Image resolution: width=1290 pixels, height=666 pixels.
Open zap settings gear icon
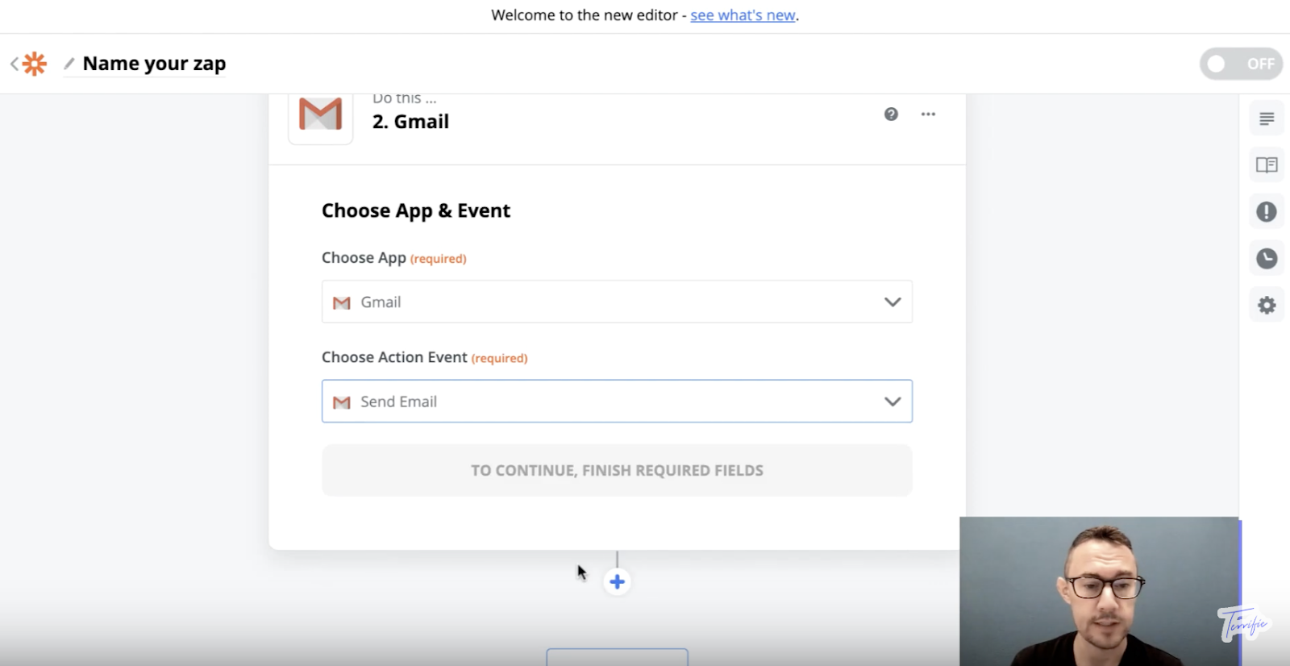[x=1267, y=306]
